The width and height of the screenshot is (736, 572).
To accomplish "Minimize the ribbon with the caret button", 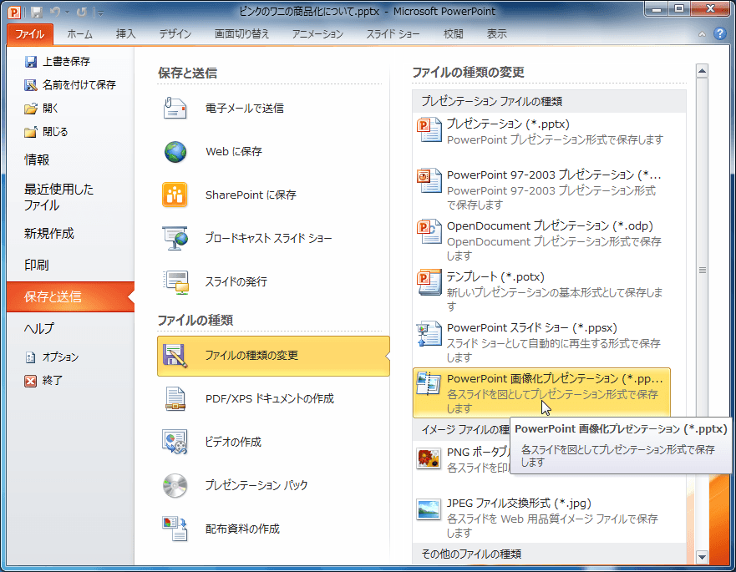I will (702, 33).
